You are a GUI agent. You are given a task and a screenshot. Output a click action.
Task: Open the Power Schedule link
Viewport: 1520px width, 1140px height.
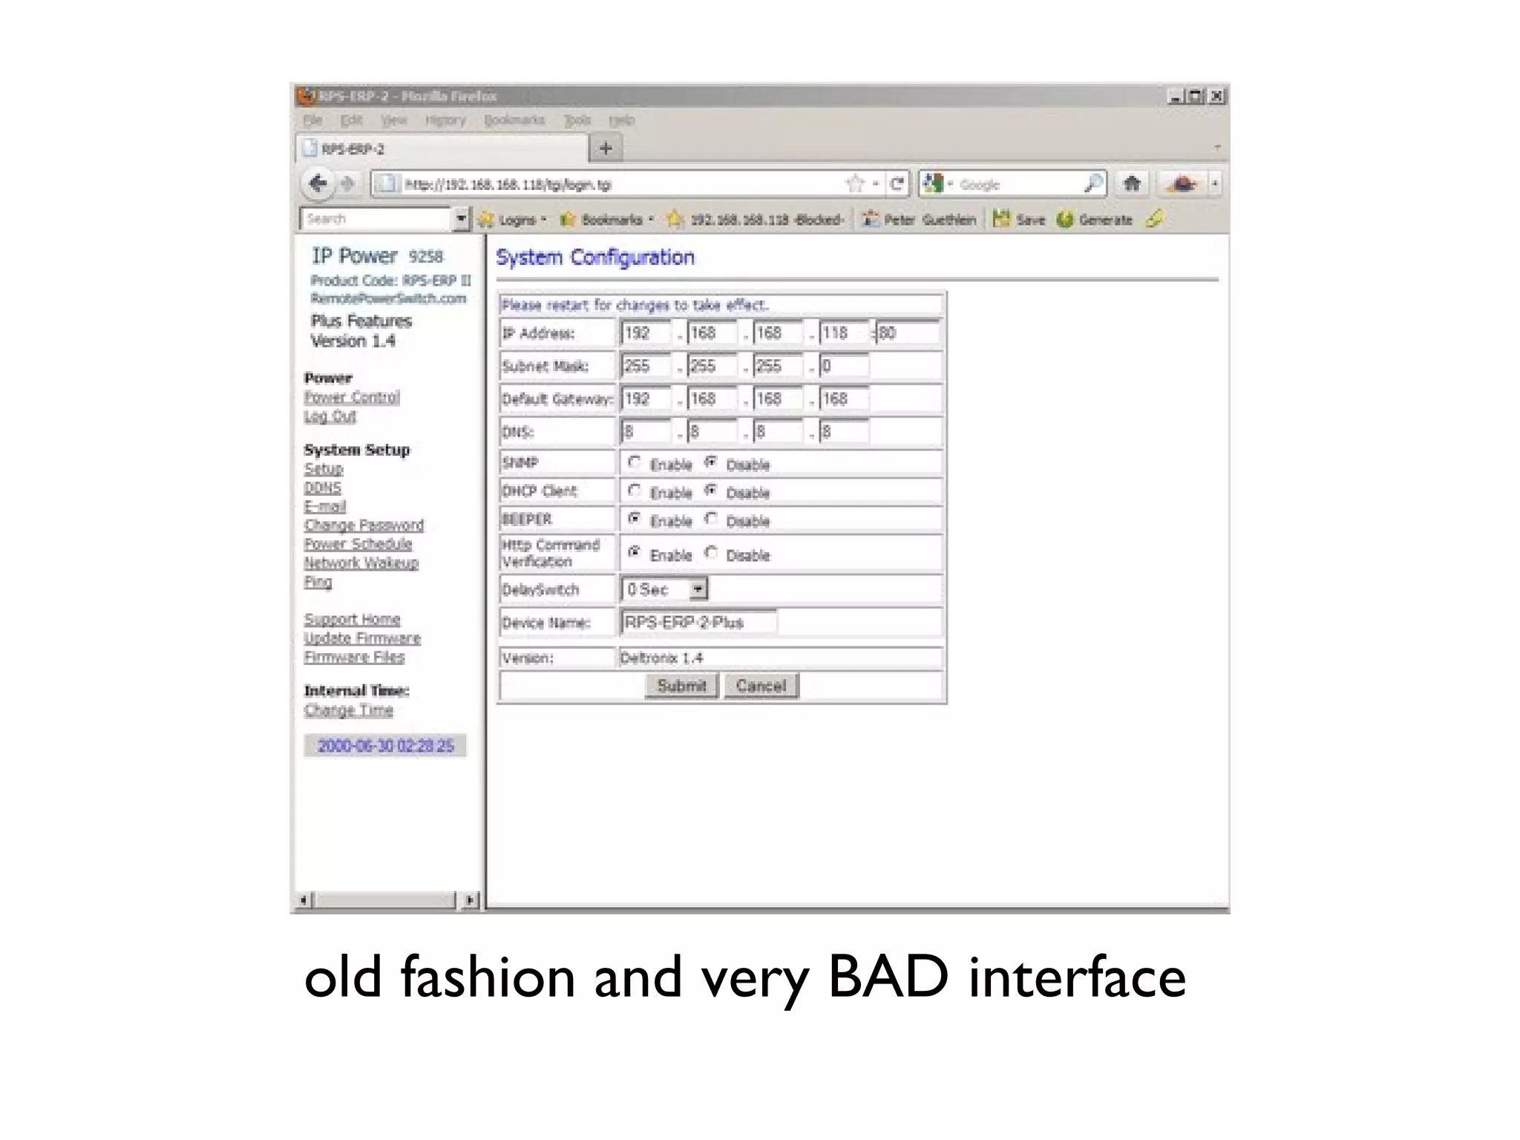click(358, 544)
